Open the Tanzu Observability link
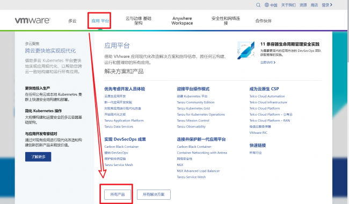349x204 pixels. pos(191,126)
